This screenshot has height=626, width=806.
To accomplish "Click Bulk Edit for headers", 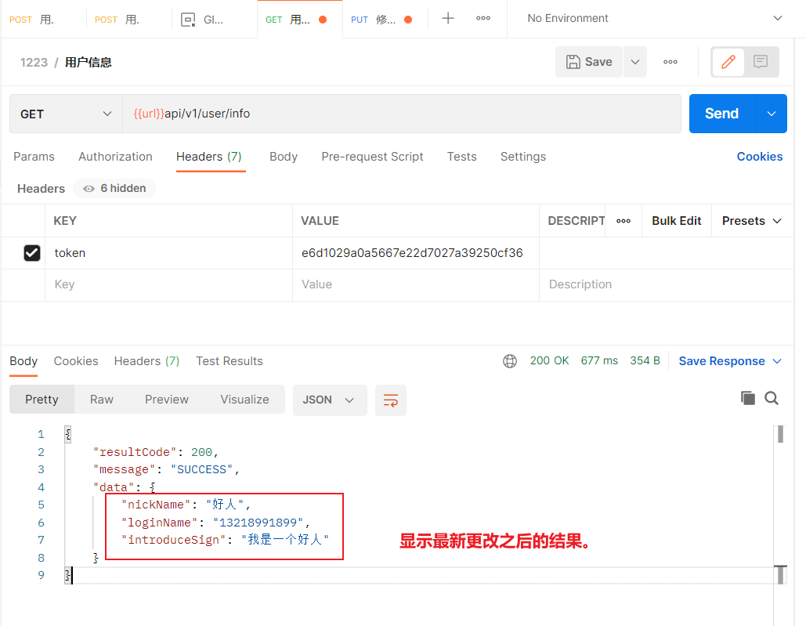I will (677, 221).
